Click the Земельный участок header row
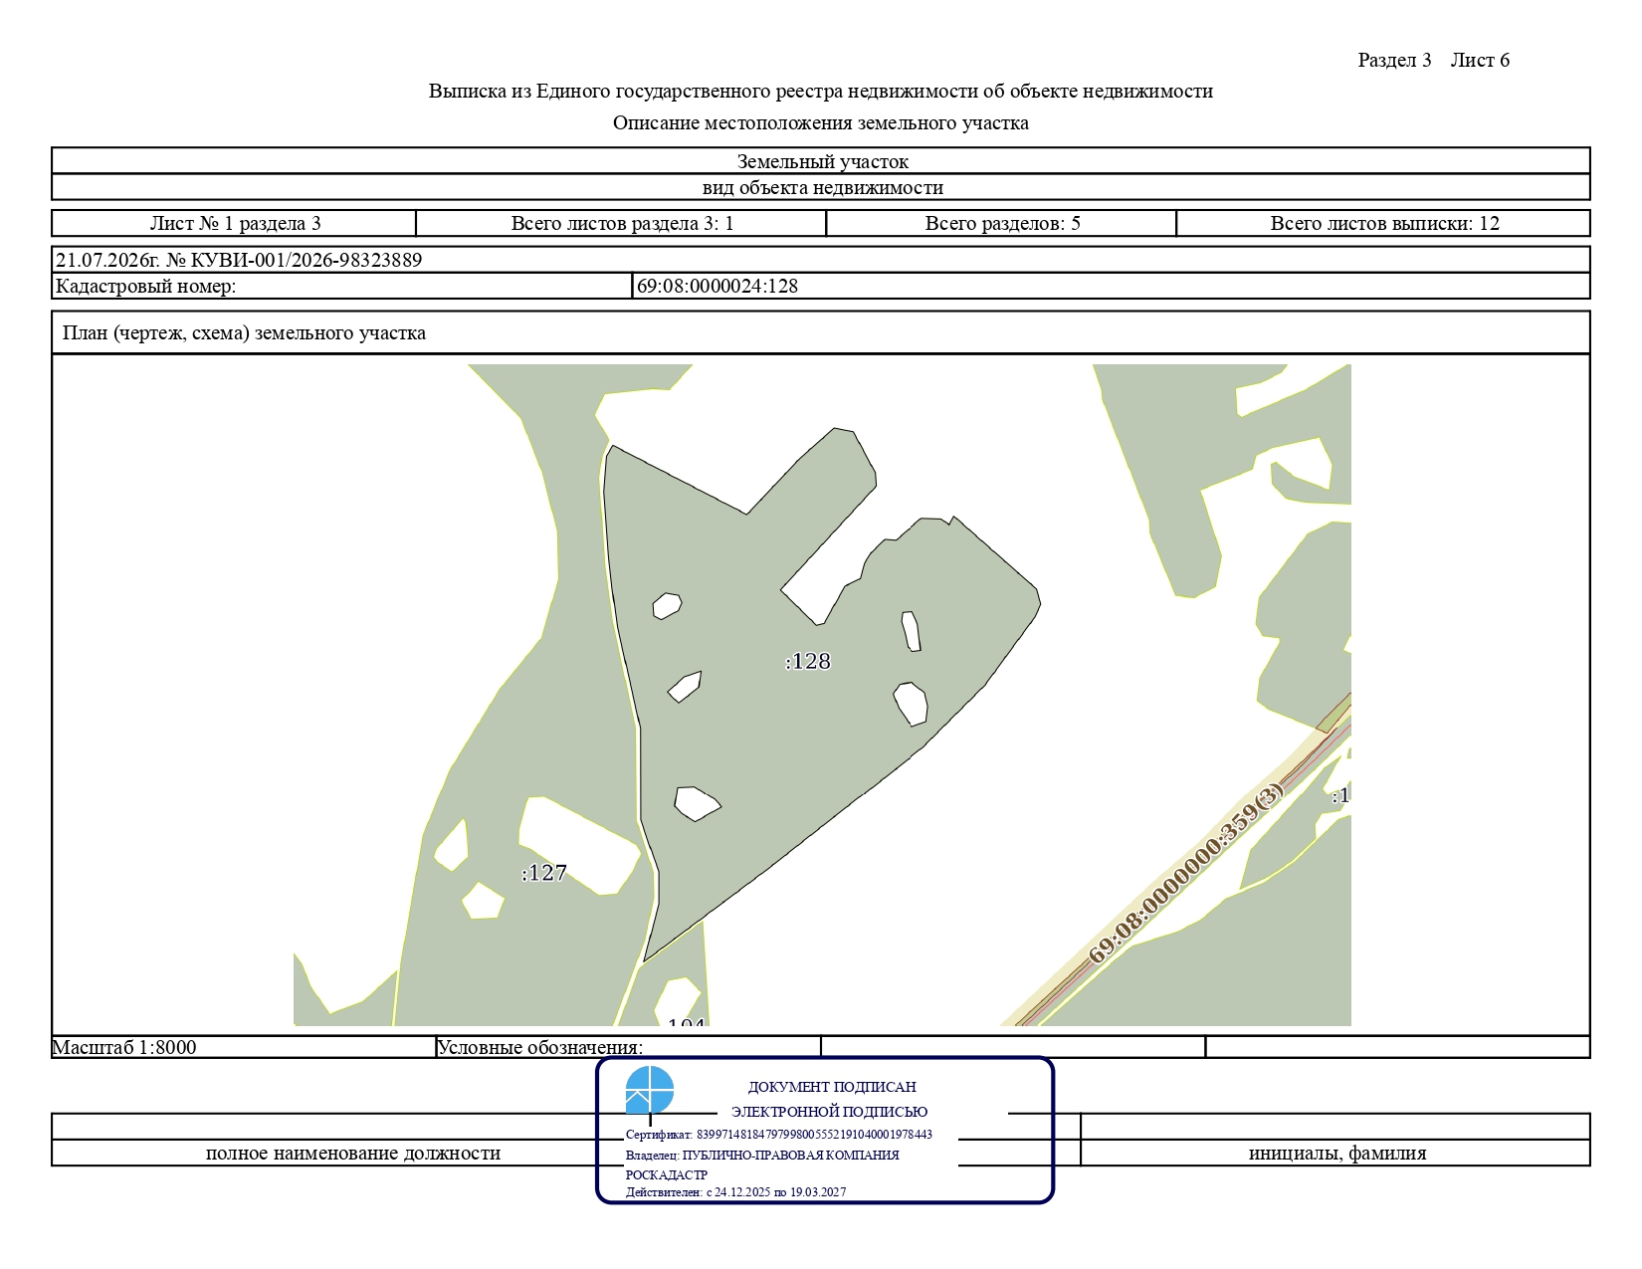 [820, 161]
